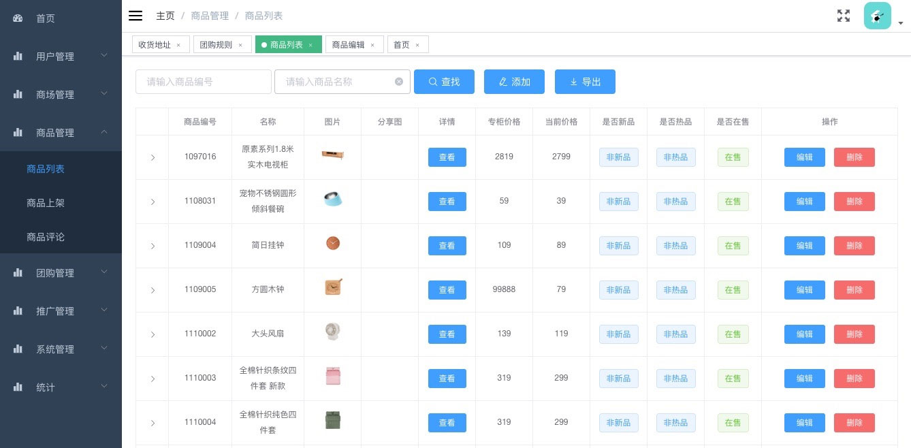Expand row for product 1109004
This screenshot has height=448, width=911.
(x=153, y=246)
